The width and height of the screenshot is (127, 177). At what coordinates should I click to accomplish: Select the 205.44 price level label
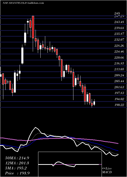119,81
